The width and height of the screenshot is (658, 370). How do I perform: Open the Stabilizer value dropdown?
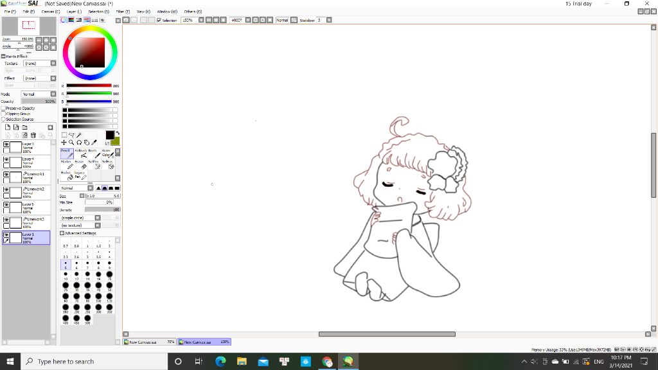[x=329, y=20]
